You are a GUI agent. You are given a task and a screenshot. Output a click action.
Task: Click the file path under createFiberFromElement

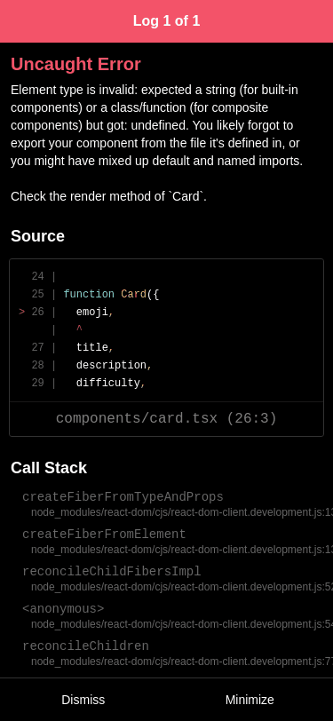point(182,550)
